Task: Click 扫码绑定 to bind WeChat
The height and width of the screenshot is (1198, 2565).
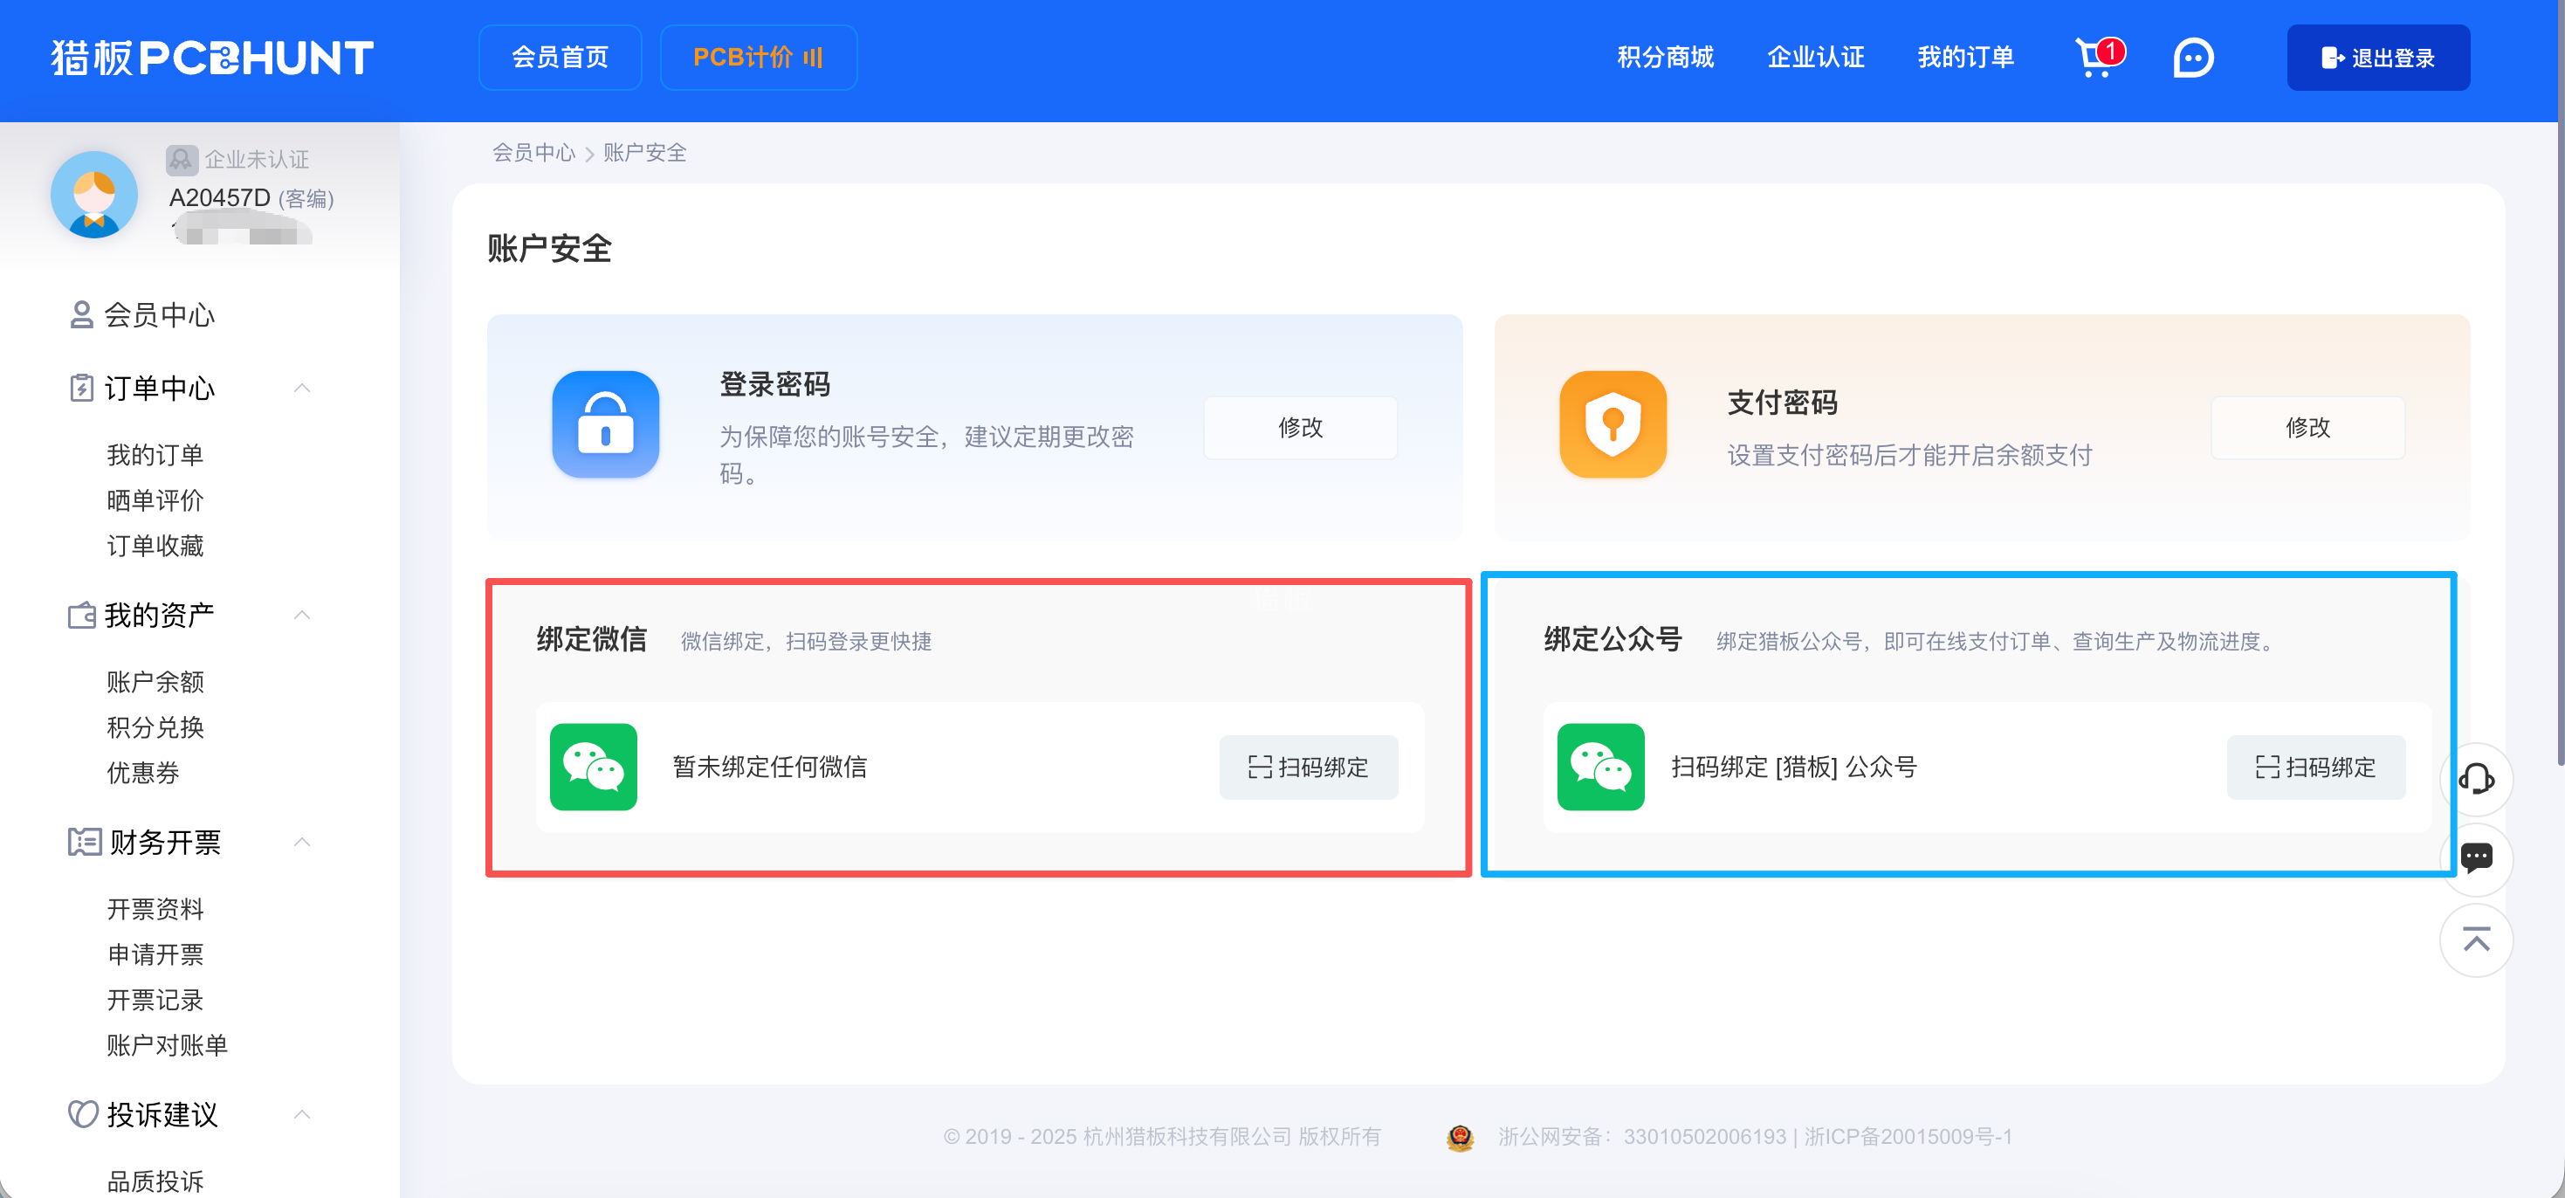Action: (x=1309, y=767)
